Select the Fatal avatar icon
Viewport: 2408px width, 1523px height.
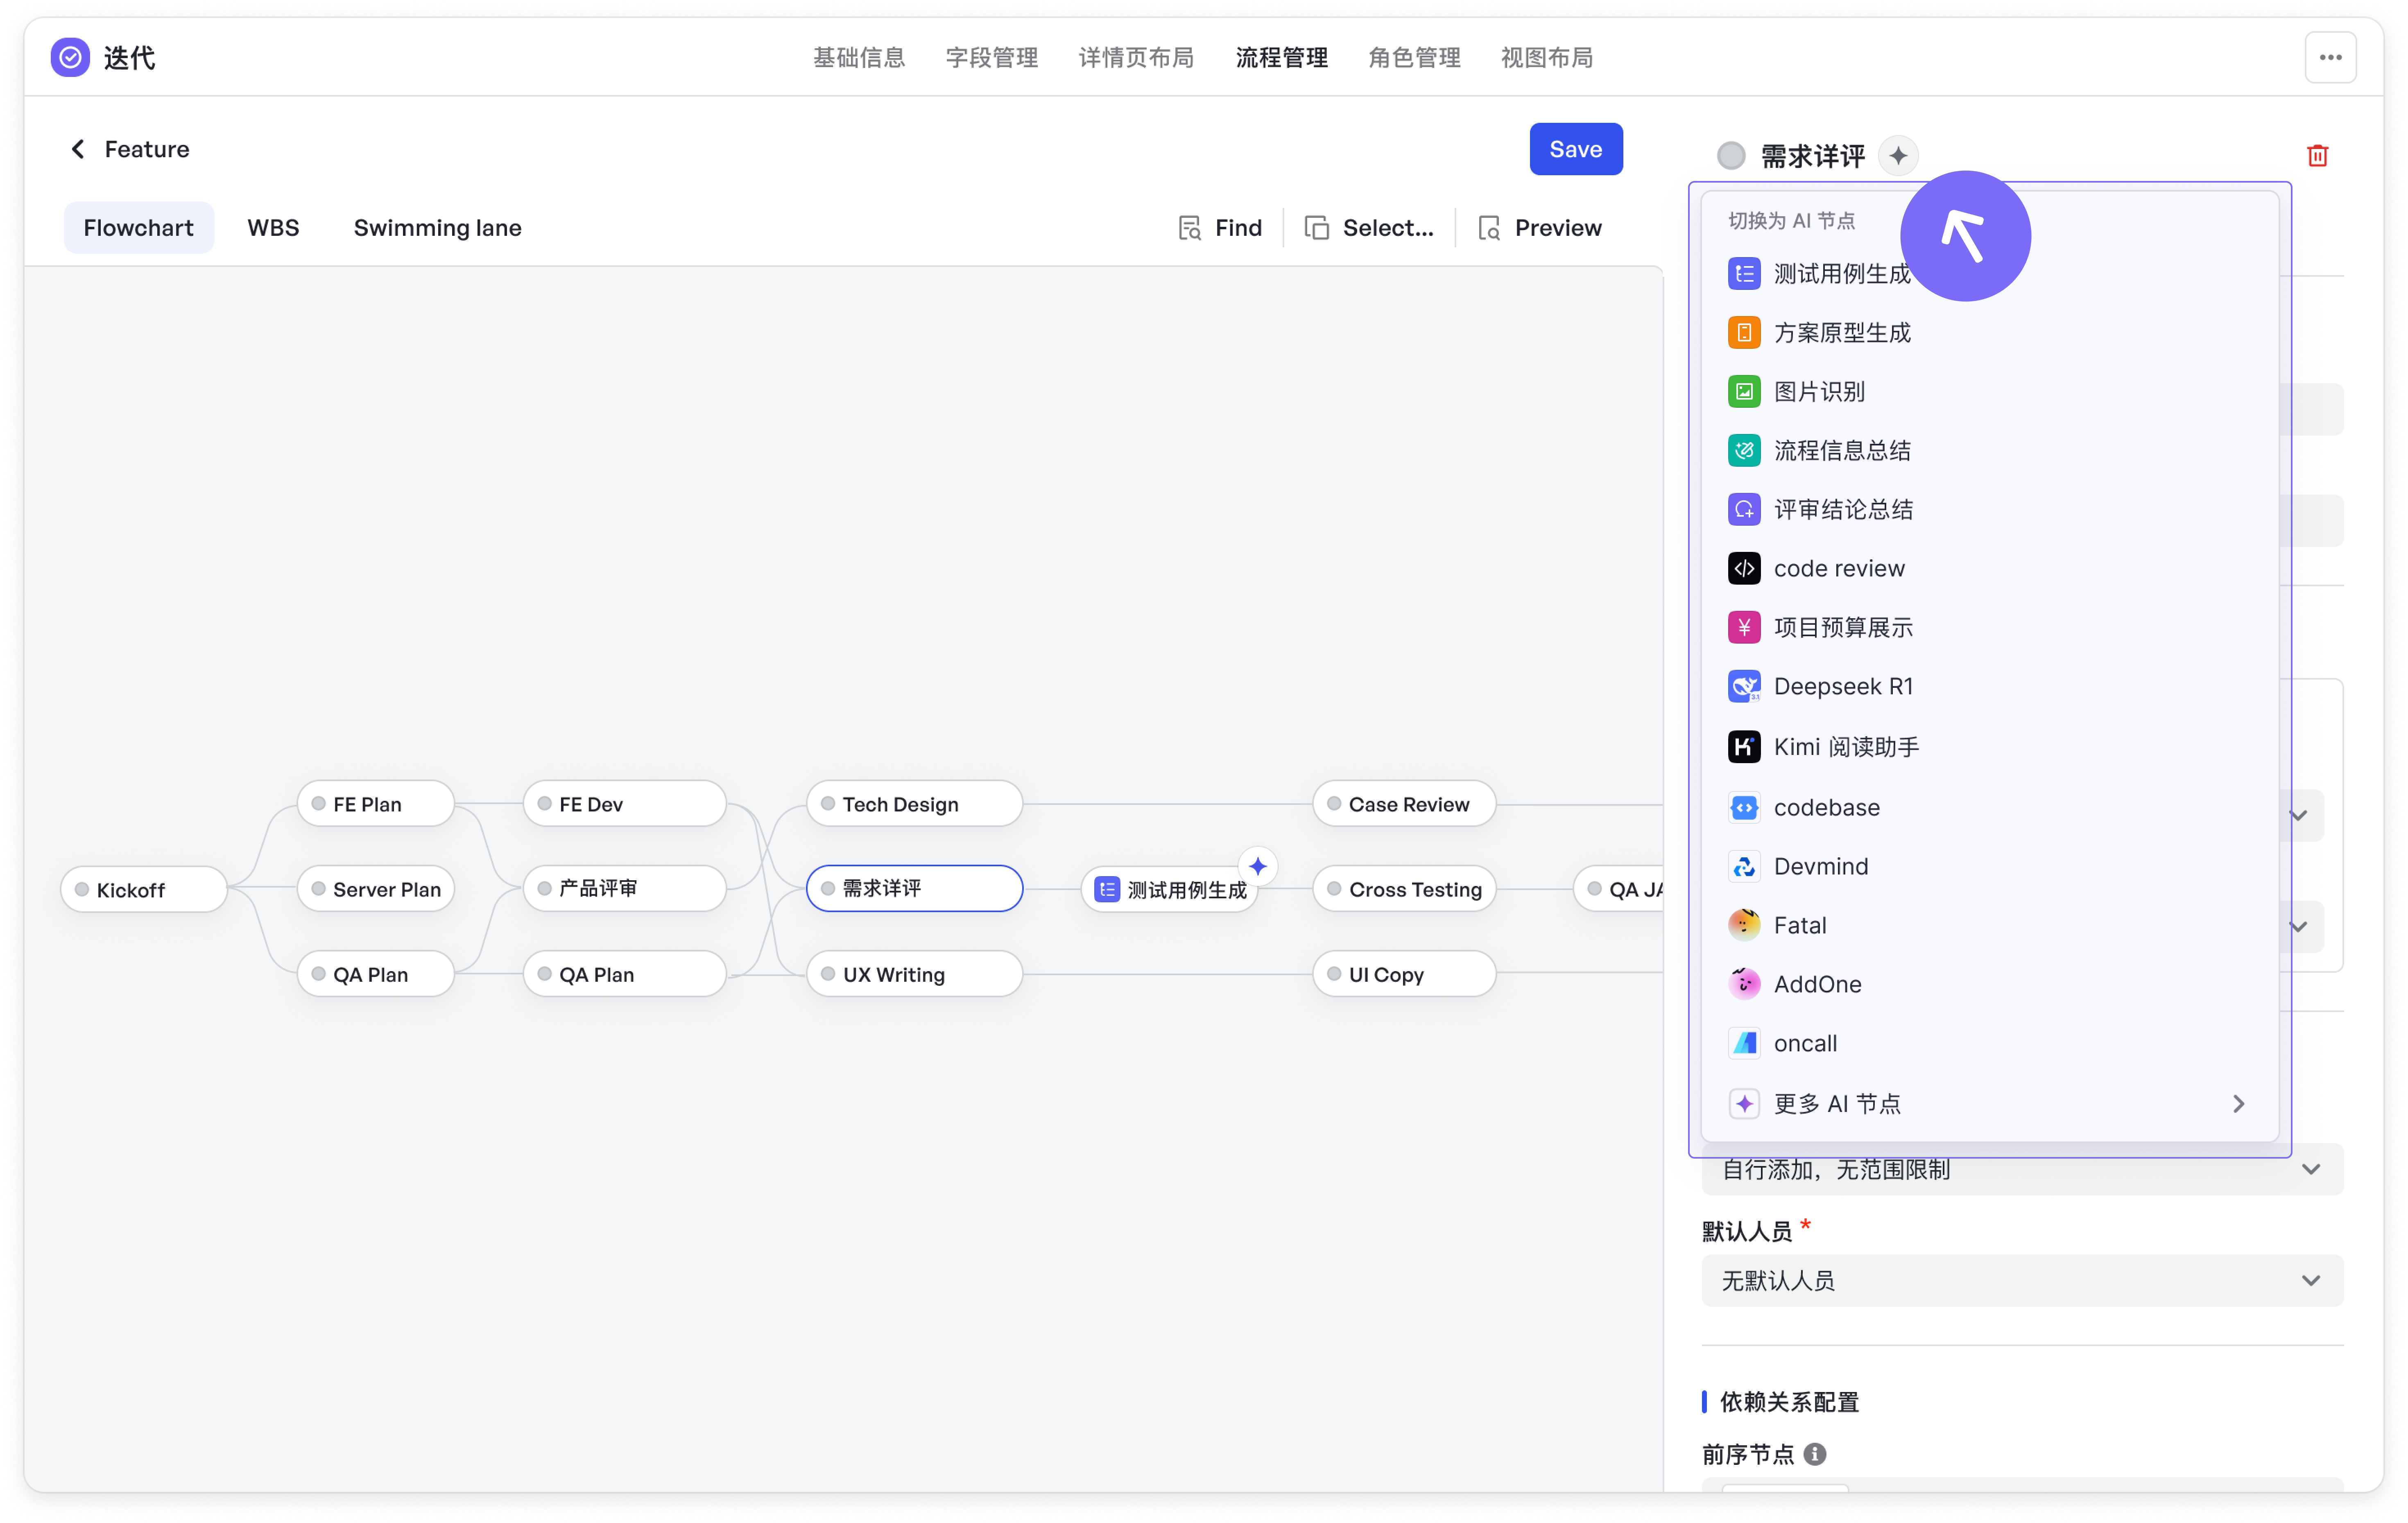coord(1744,925)
